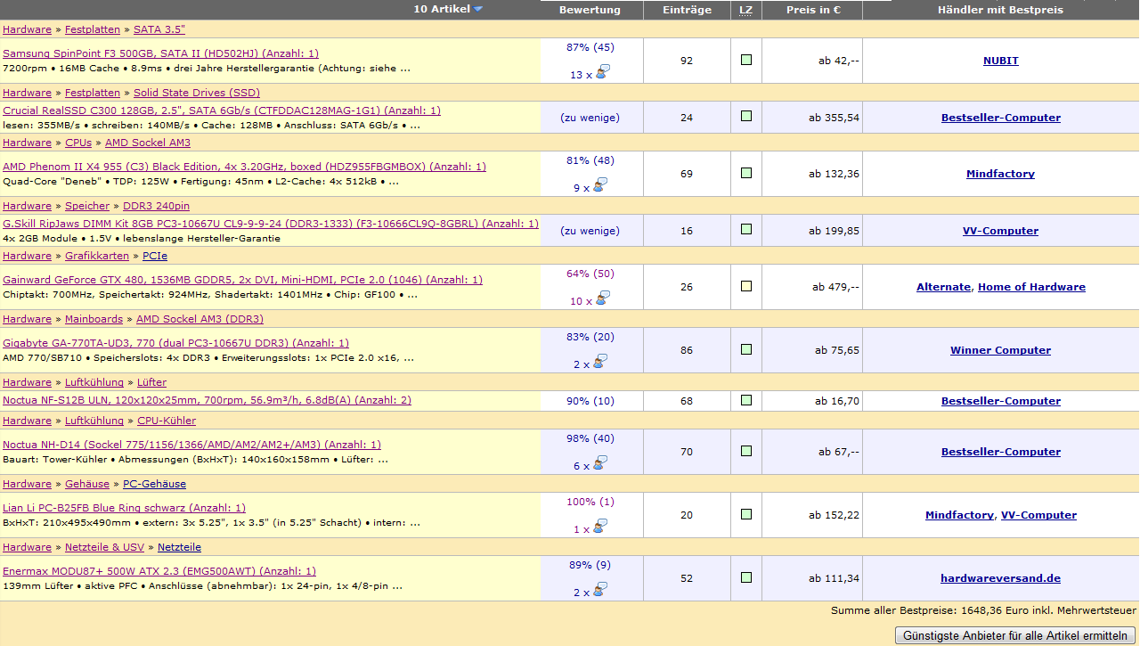This screenshot has width=1140, height=646.
Task: Click the availability square for G.Skill RipJaws kit
Action: click(x=746, y=229)
